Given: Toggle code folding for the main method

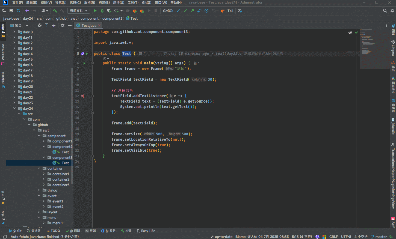Looking at the screenshot, I should (92, 63).
